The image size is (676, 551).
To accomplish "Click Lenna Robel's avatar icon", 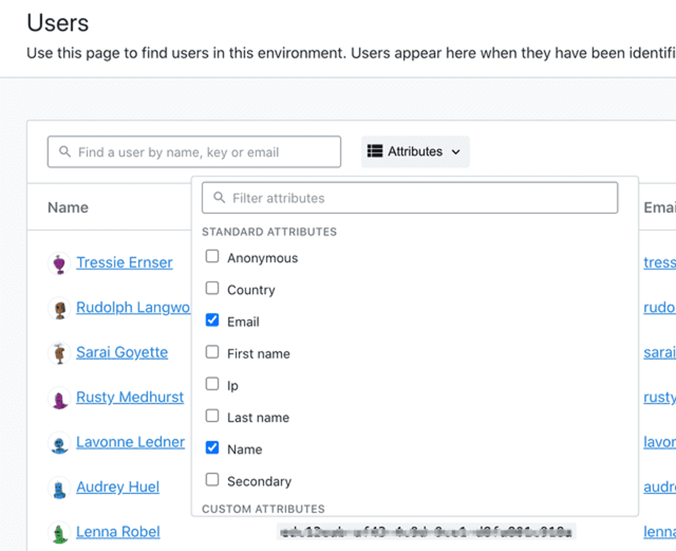I will pos(59,531).
